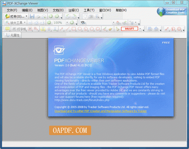Screen dimensions: 189x149
Task: Click Download PDF Creation Tools button
Action: [x=172, y=12]
